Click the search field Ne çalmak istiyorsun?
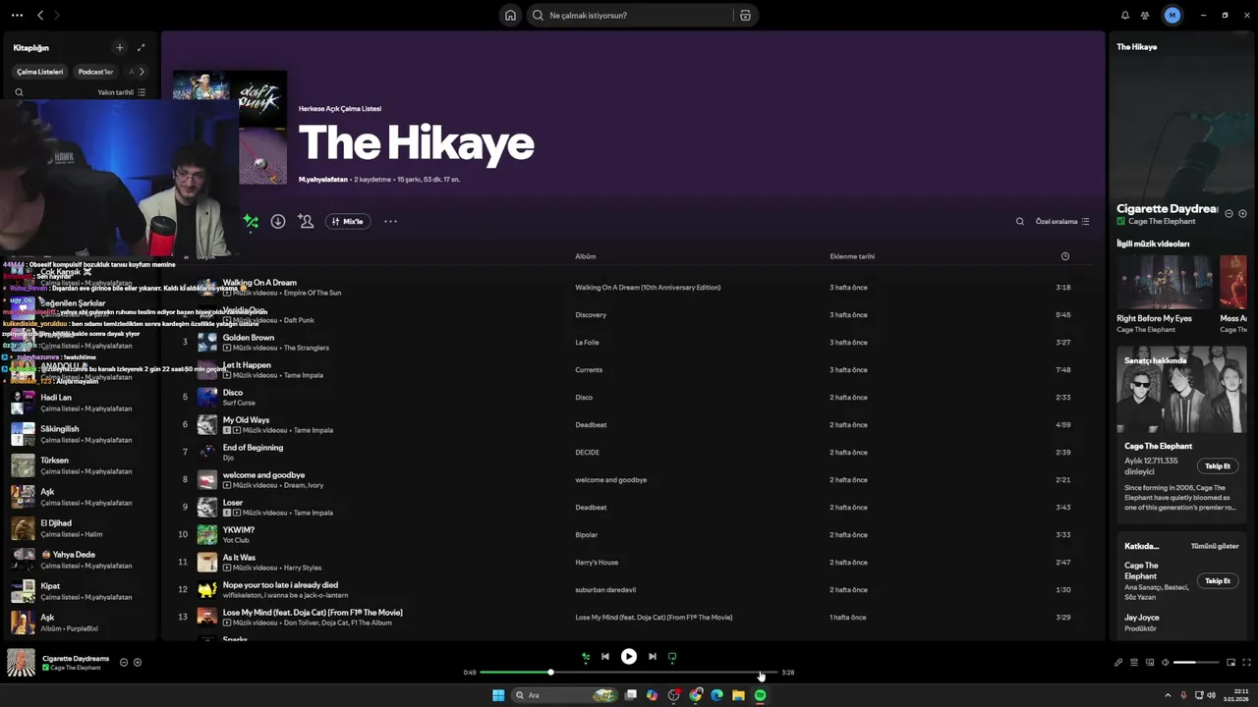 629,15
